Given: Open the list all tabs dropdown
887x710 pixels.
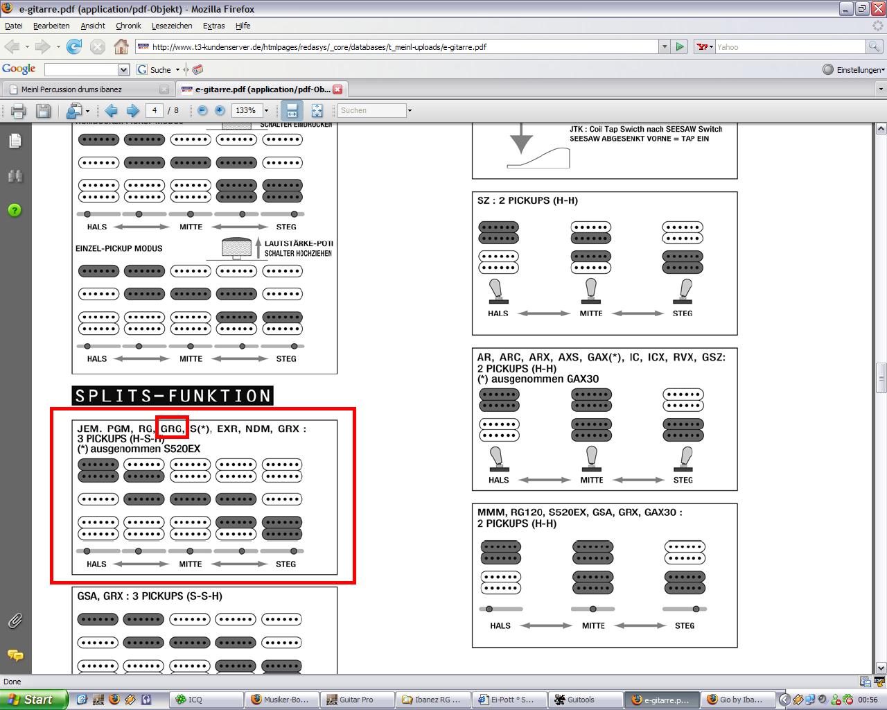Looking at the screenshot, I should [881, 89].
